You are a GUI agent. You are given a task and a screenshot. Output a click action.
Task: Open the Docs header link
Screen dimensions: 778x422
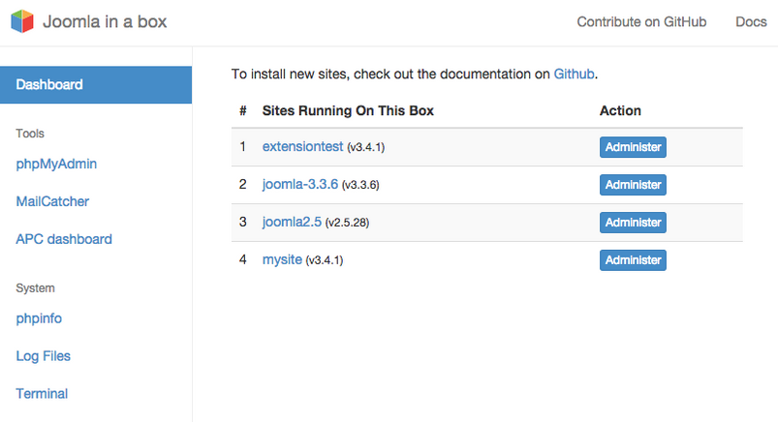[x=751, y=22]
